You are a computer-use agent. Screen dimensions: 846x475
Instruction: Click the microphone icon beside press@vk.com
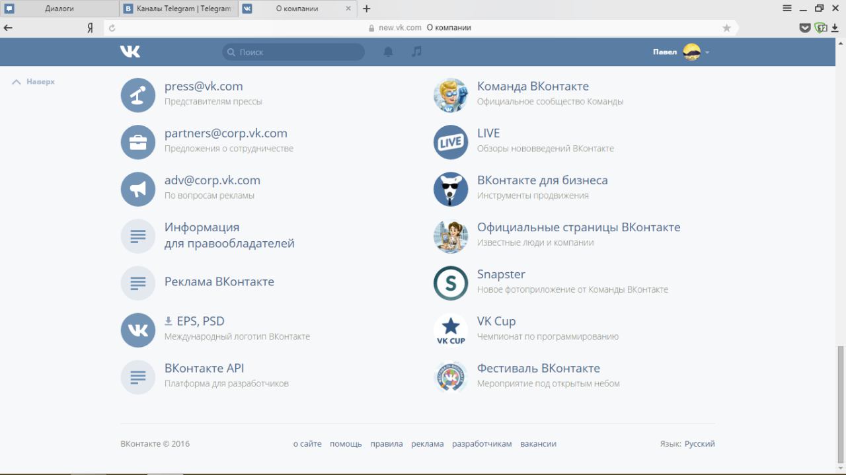click(x=137, y=95)
